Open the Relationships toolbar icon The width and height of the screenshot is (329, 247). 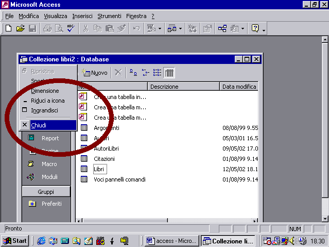click(x=222, y=28)
